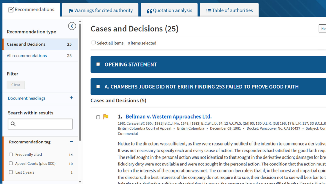Tick the Select all items checkbox
The image size is (326, 184).
click(94, 43)
